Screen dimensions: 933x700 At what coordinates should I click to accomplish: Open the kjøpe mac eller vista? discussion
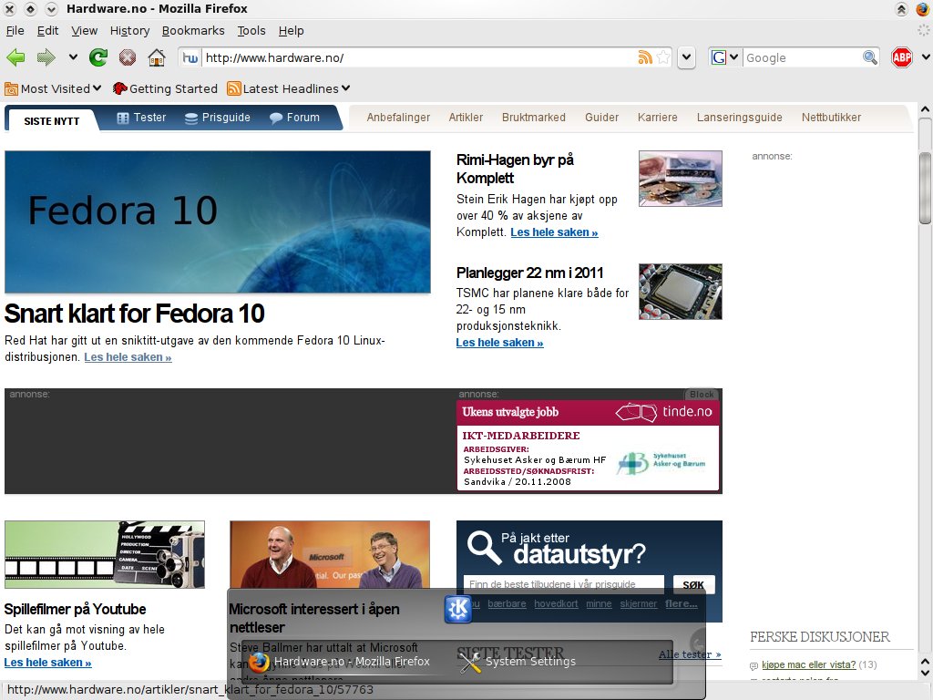pyautogui.click(x=809, y=664)
